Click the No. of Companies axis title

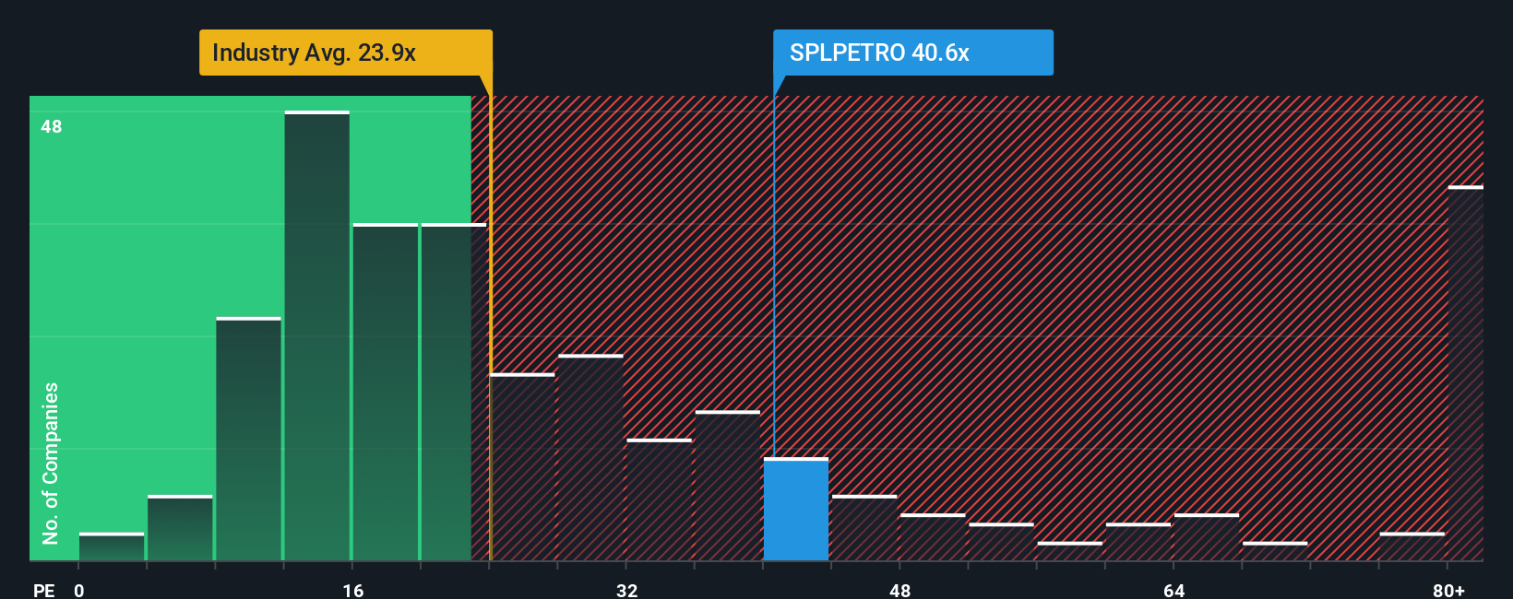coord(51,463)
